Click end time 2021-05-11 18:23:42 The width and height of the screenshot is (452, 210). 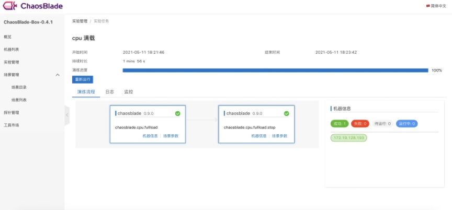pyautogui.click(x=336, y=52)
